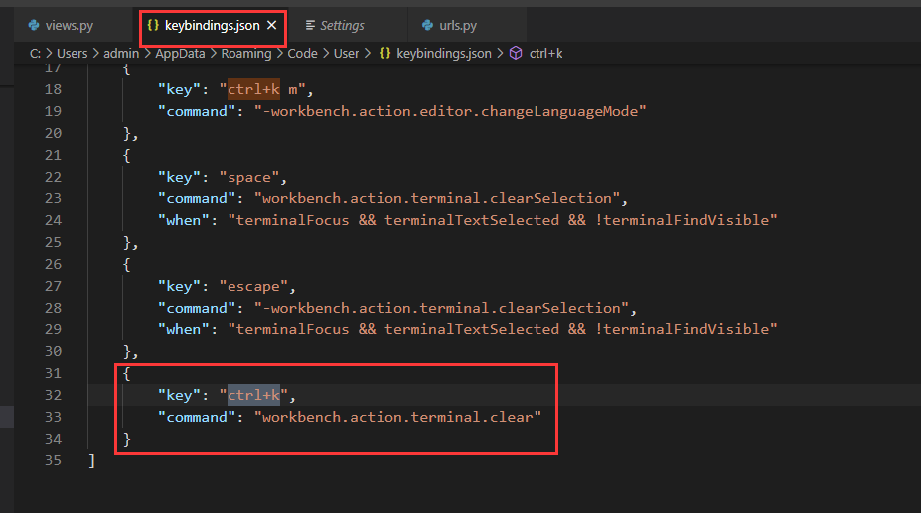Click the when clause on line 24
Screen dimensions: 921x513
click(x=502, y=220)
